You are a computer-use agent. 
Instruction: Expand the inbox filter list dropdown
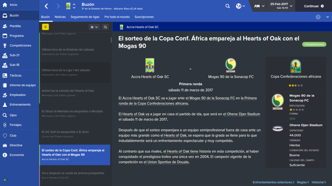(94, 27)
